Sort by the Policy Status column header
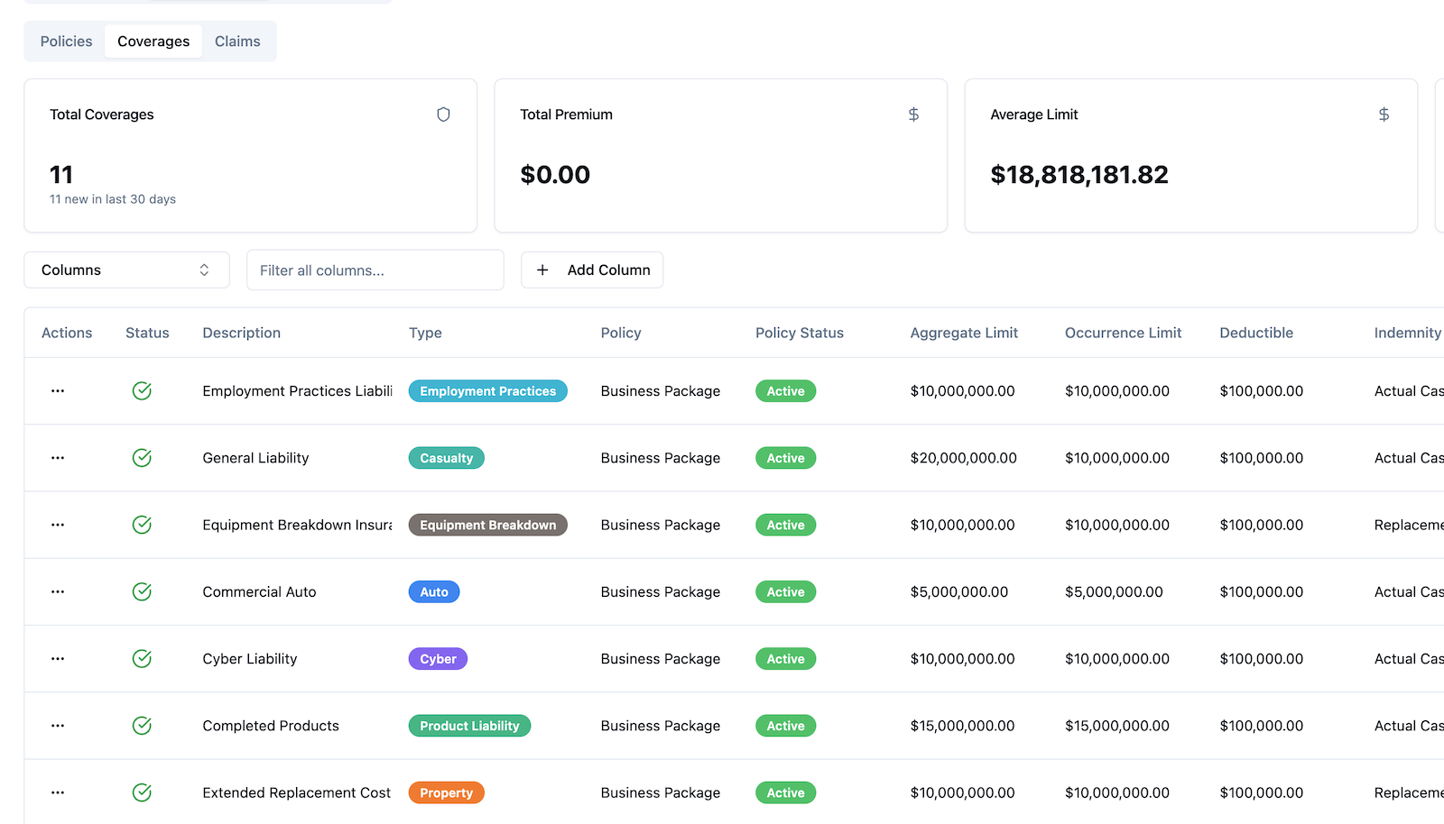Viewport: 1444px width, 824px height. tap(799, 333)
